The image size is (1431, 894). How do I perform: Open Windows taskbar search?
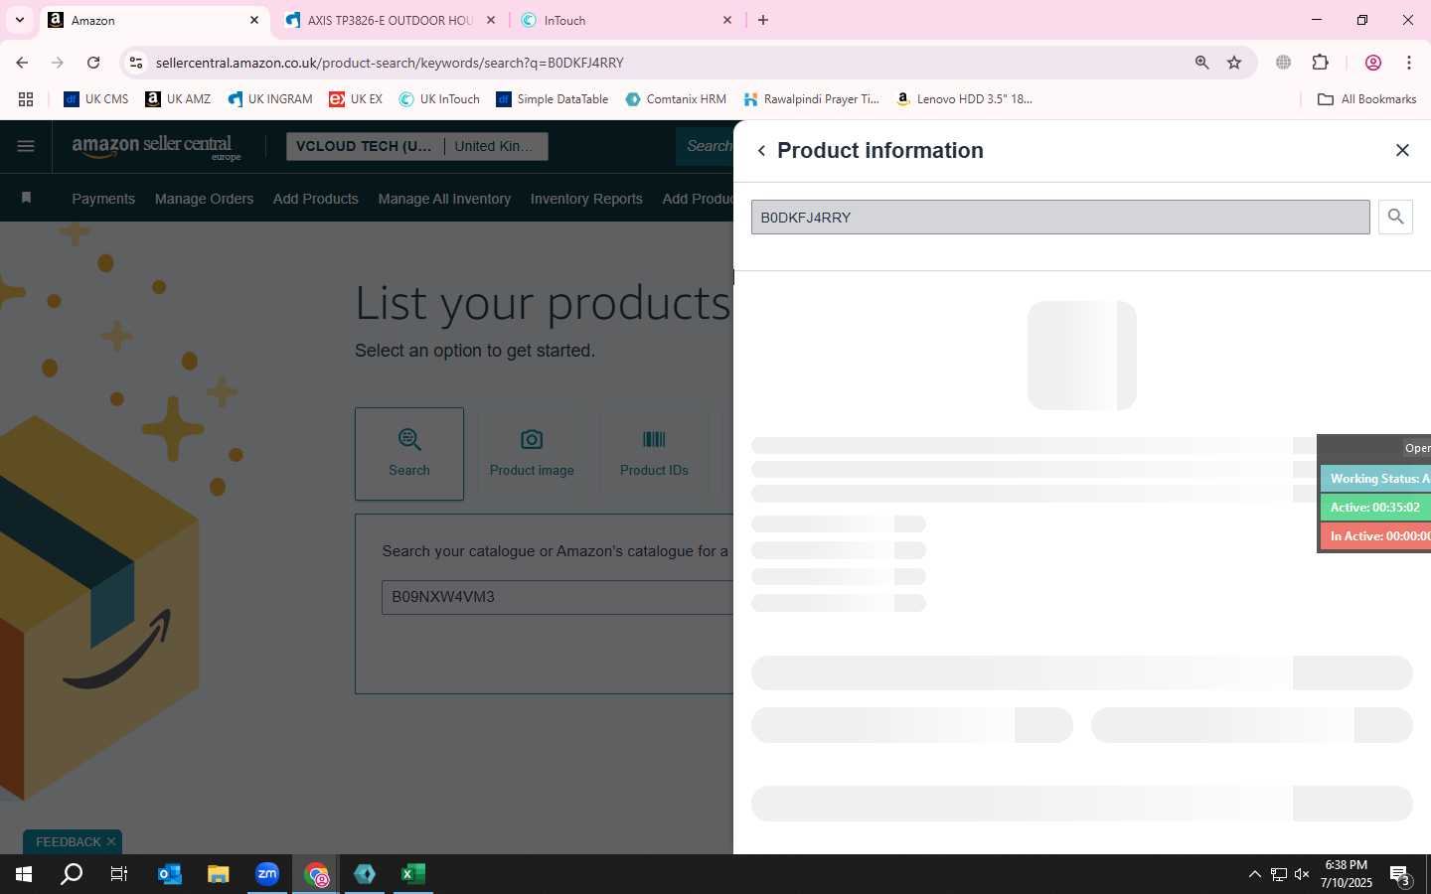(x=72, y=874)
